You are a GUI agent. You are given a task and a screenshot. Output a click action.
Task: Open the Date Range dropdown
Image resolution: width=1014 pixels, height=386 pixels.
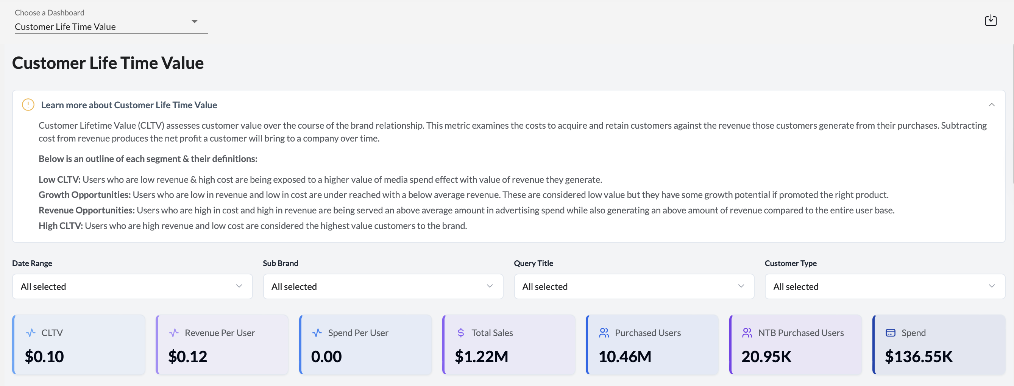[x=132, y=286]
